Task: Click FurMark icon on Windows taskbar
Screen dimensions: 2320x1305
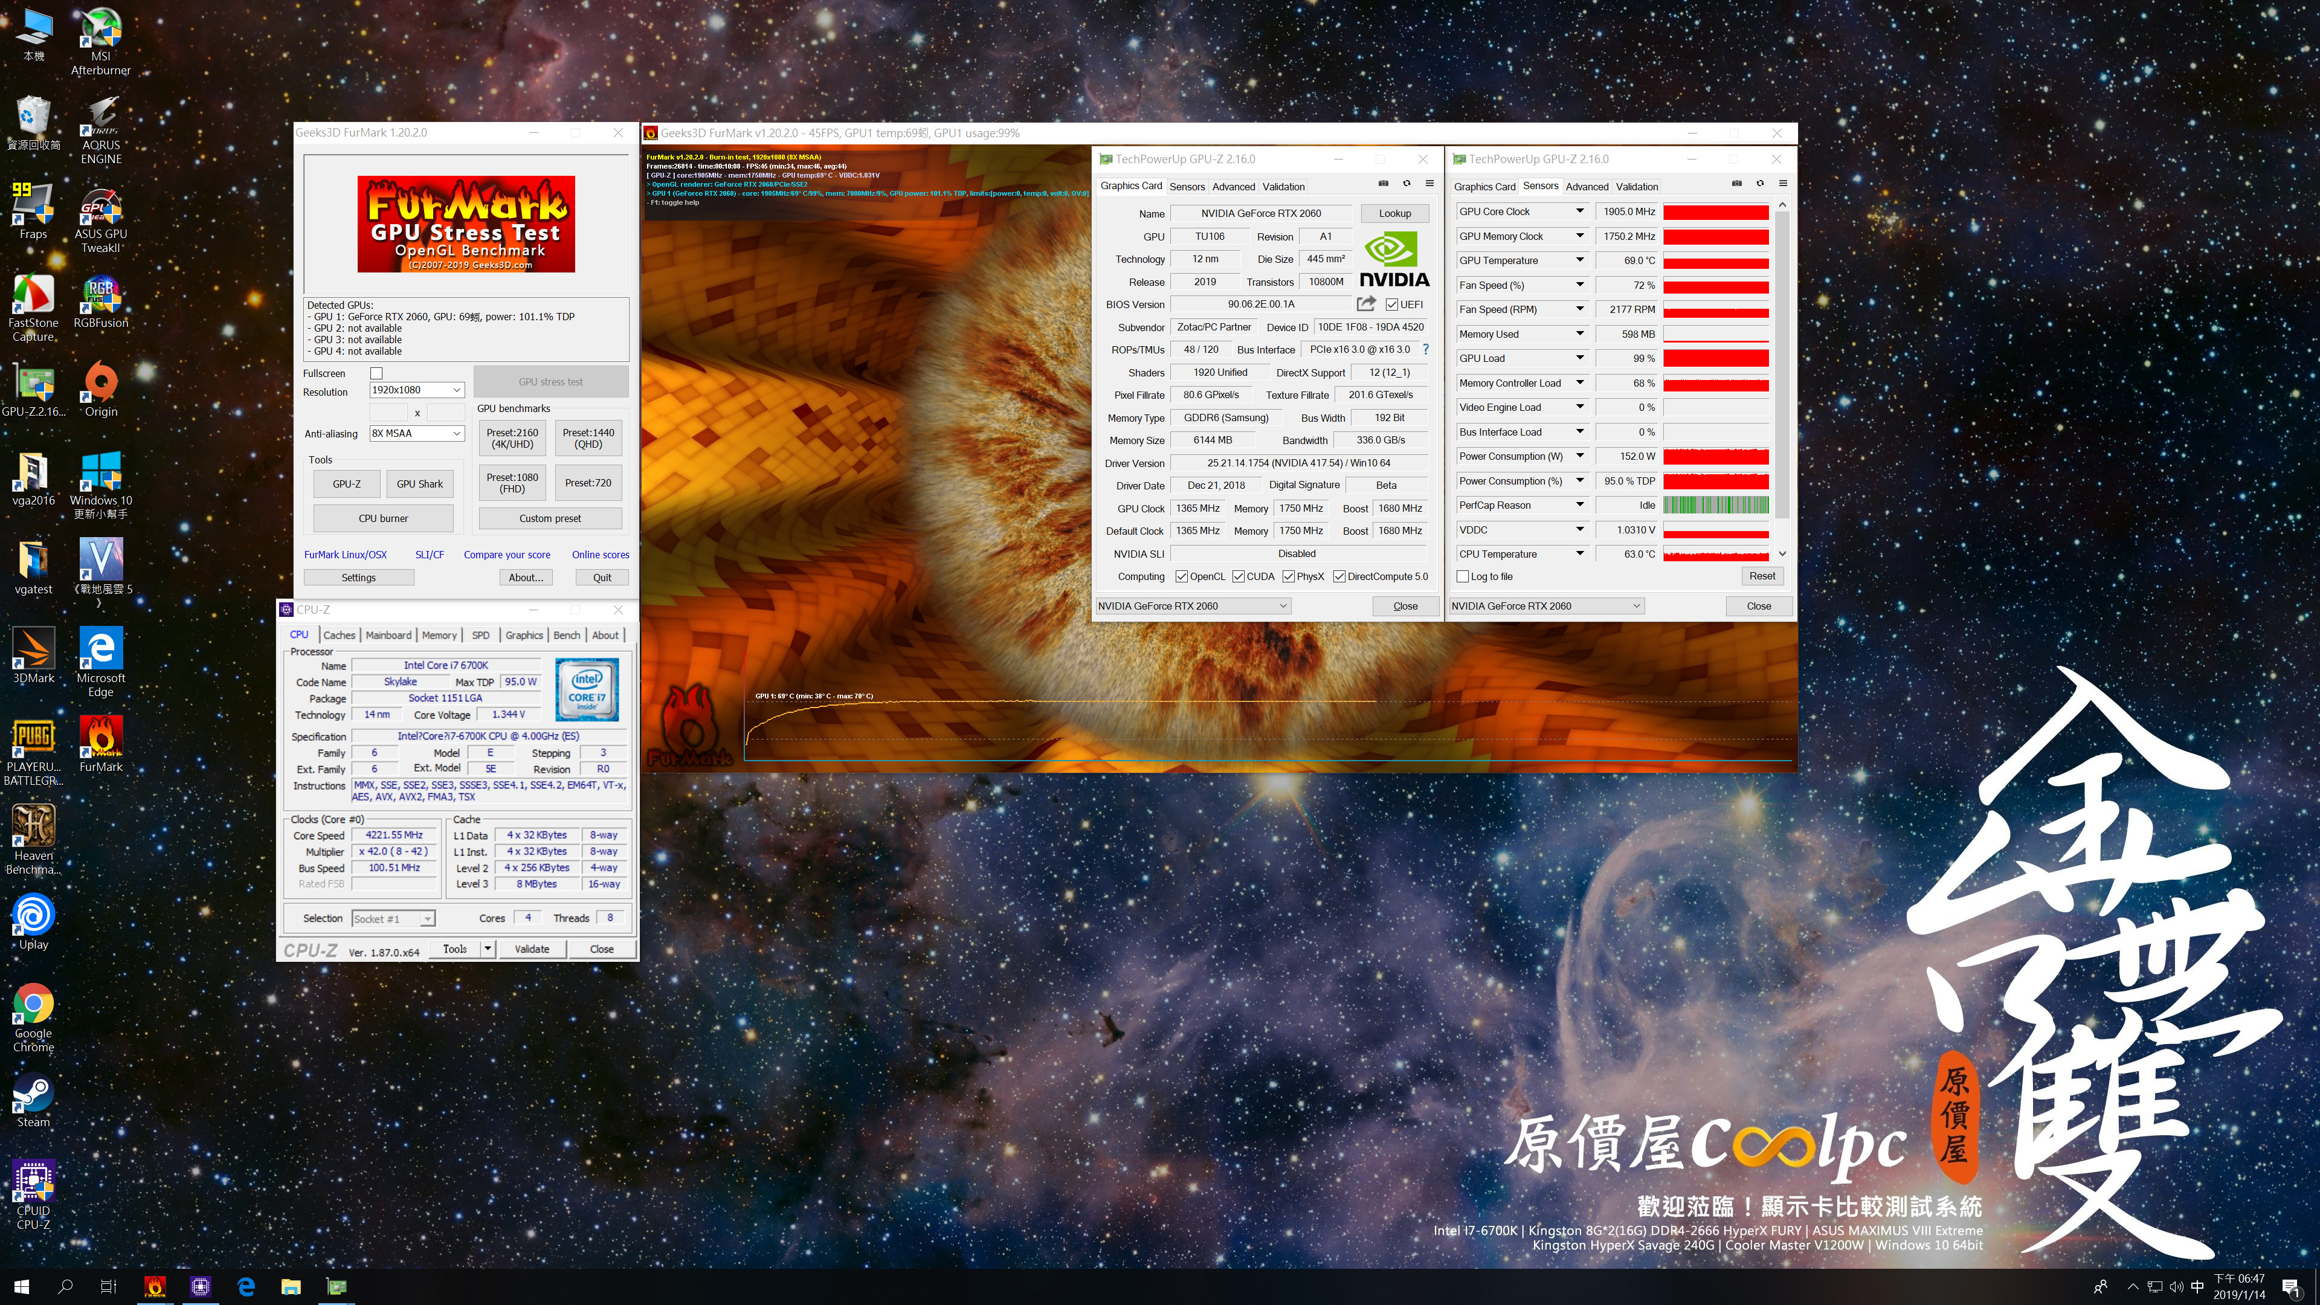Action: pyautogui.click(x=155, y=1286)
